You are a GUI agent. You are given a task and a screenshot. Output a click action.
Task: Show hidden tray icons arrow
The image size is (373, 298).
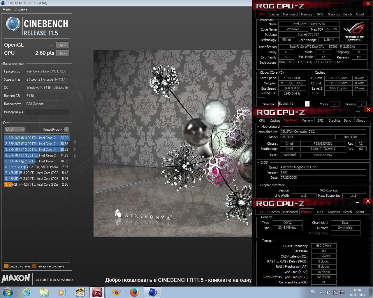click(x=321, y=292)
